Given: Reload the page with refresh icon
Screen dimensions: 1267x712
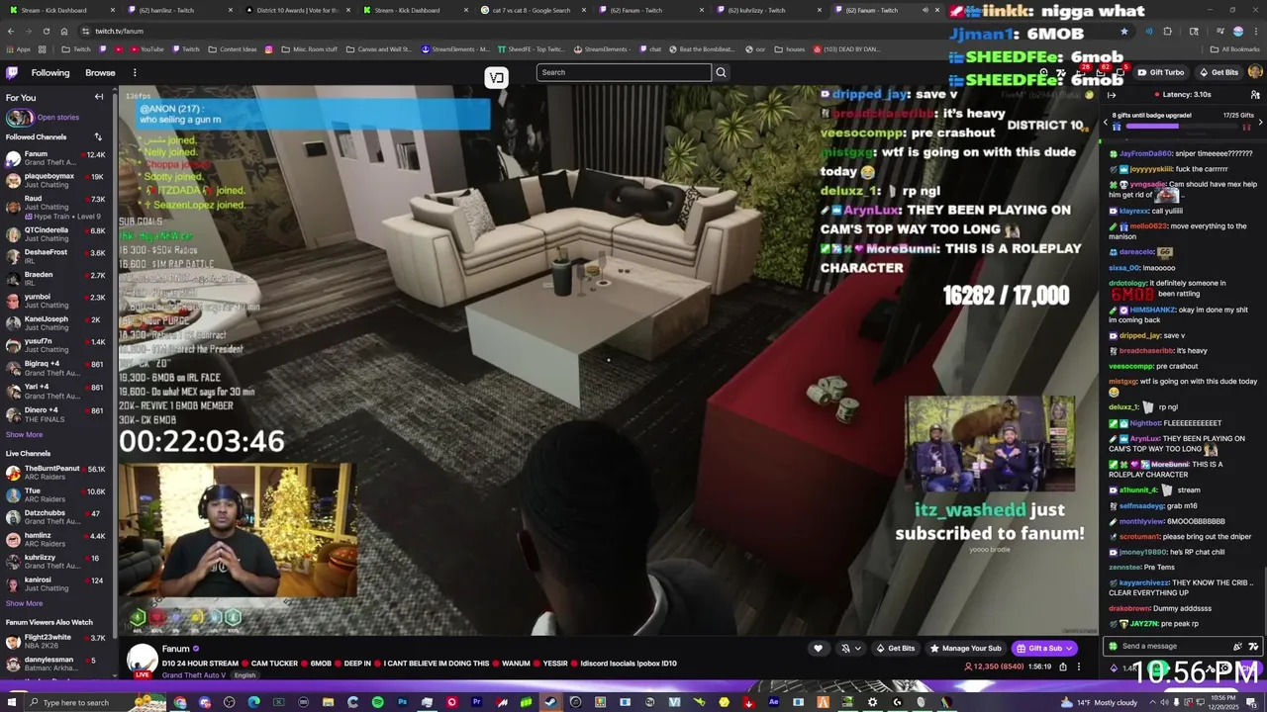Looking at the screenshot, I should [46, 31].
